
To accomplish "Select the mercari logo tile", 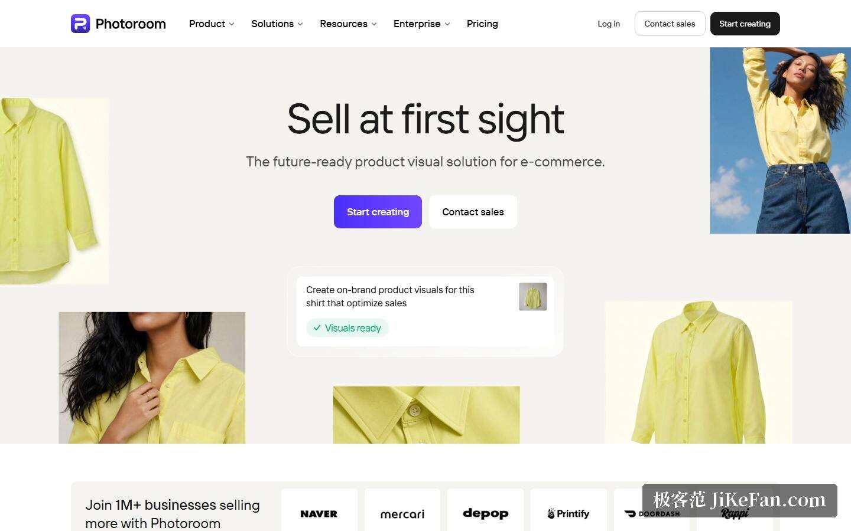I will 402,513.
